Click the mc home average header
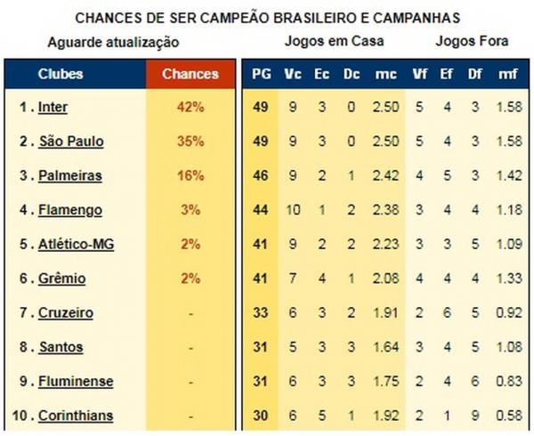 [386, 74]
